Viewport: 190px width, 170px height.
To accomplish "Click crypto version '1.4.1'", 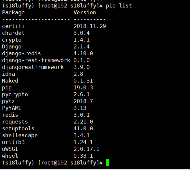I will (x=82, y=40).
